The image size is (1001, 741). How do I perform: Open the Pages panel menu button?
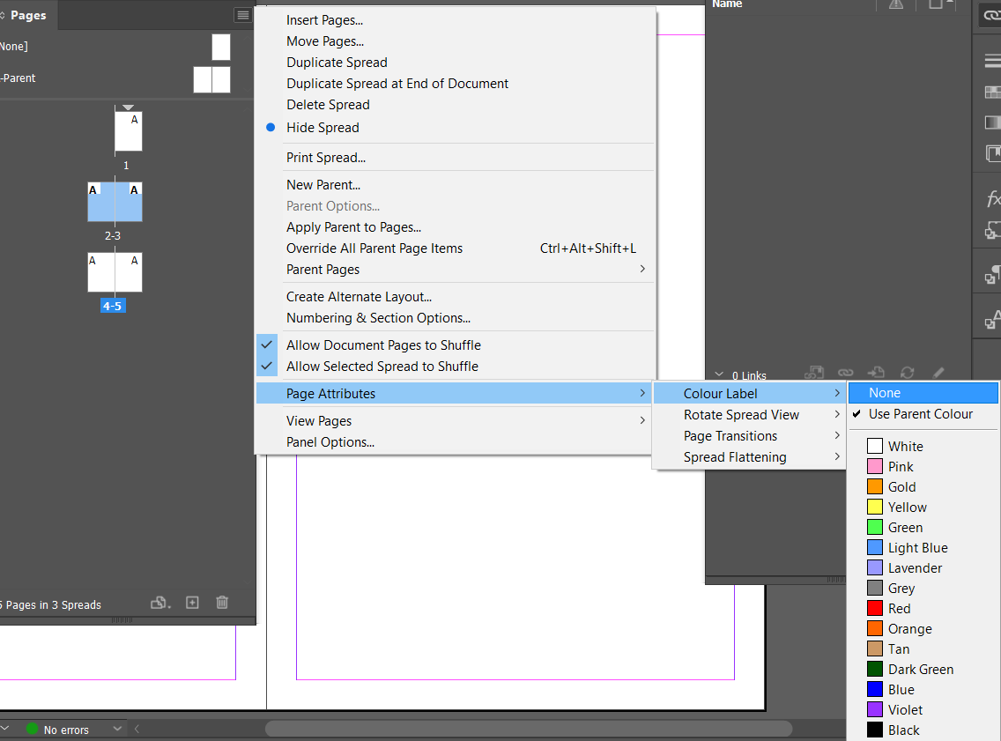(x=242, y=15)
